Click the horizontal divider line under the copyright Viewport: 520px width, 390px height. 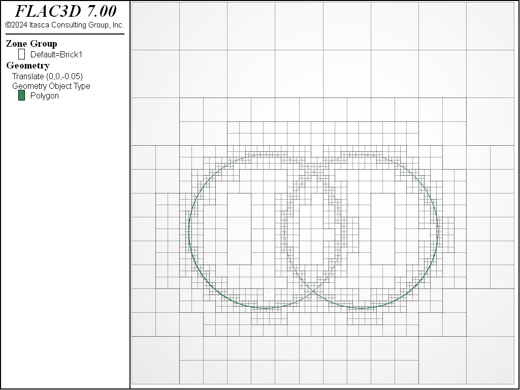(65, 34)
